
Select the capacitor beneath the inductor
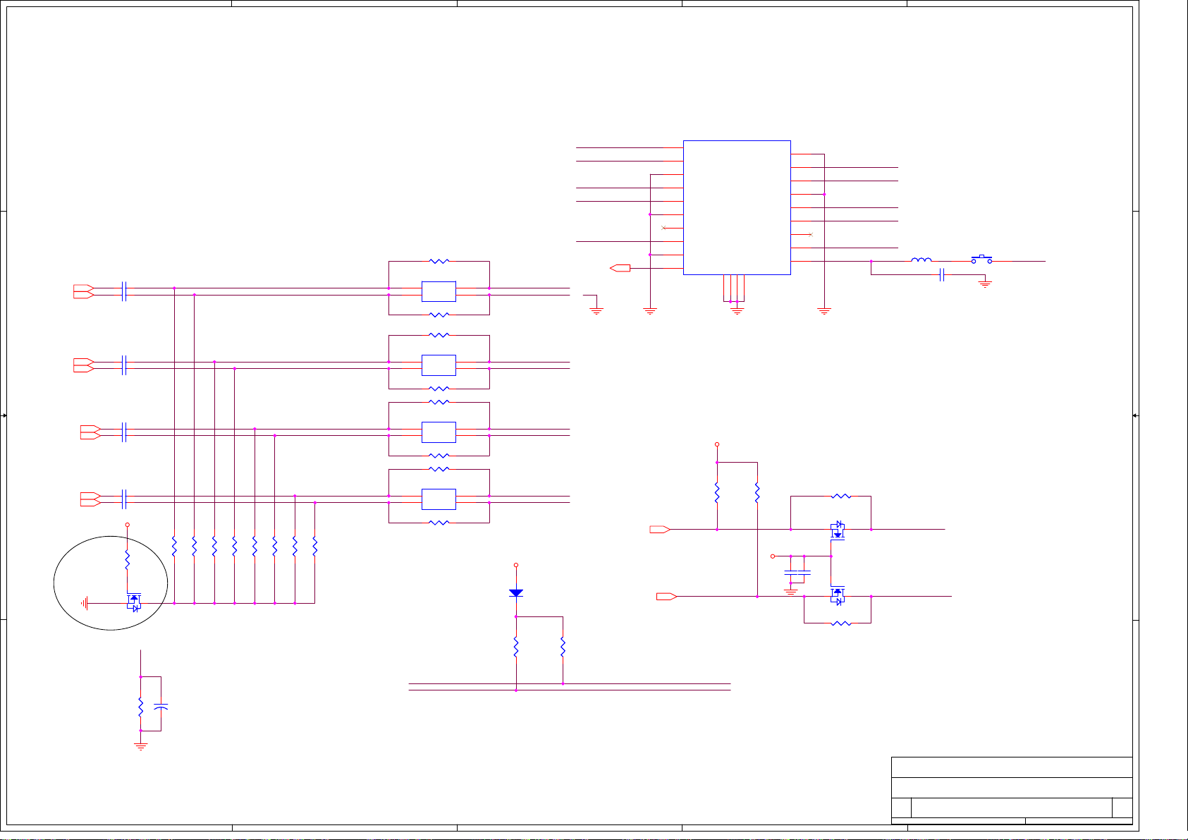click(942, 275)
